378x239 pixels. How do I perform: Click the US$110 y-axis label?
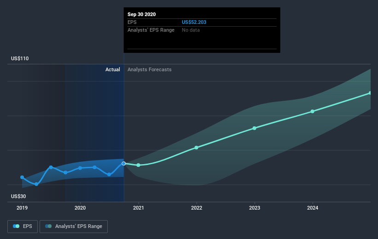pos(20,58)
